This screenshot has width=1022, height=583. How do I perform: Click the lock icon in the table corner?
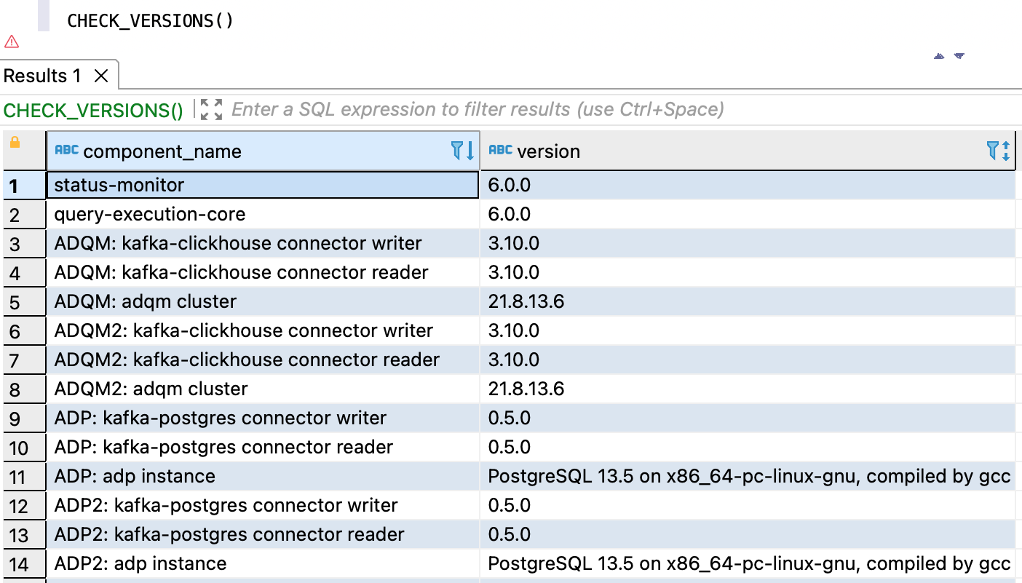pos(15,143)
